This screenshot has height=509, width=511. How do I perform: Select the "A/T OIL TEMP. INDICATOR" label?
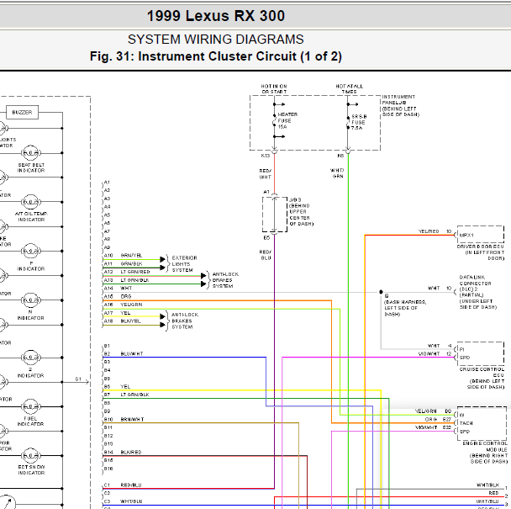point(31,217)
